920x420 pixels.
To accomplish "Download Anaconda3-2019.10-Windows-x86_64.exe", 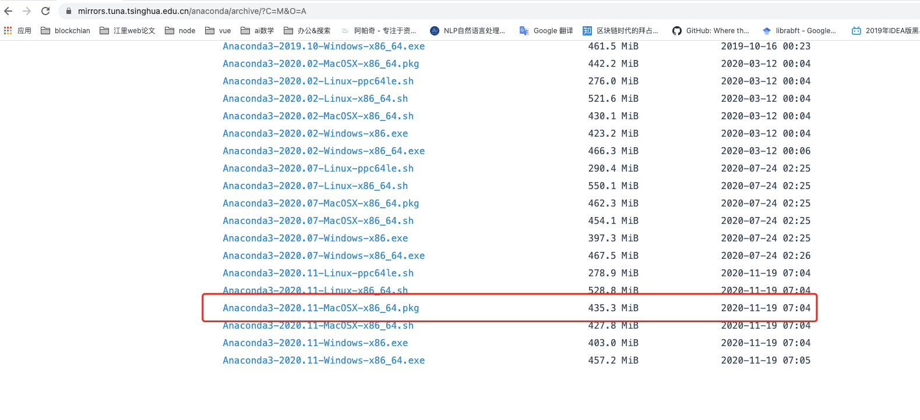I will pyautogui.click(x=324, y=47).
